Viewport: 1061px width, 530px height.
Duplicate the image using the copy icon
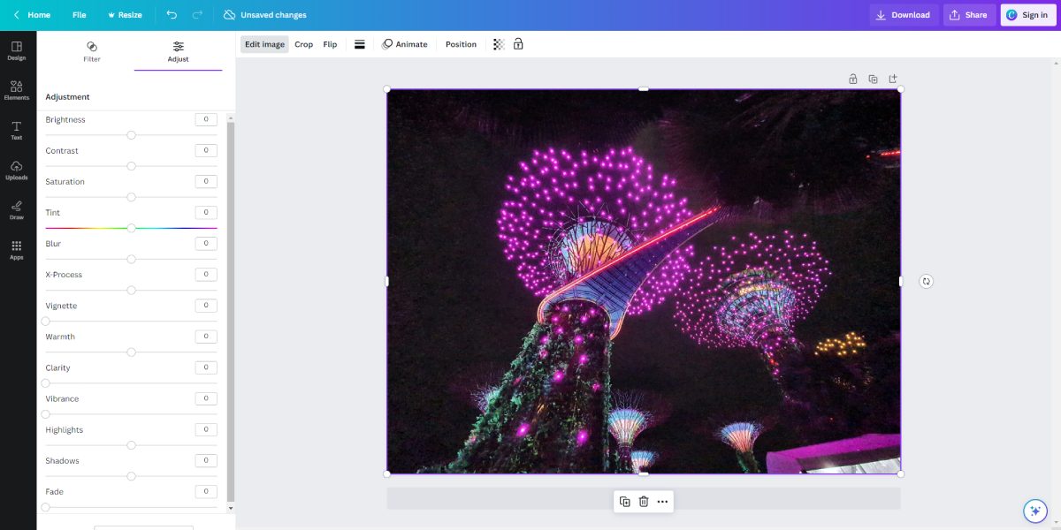(x=626, y=501)
